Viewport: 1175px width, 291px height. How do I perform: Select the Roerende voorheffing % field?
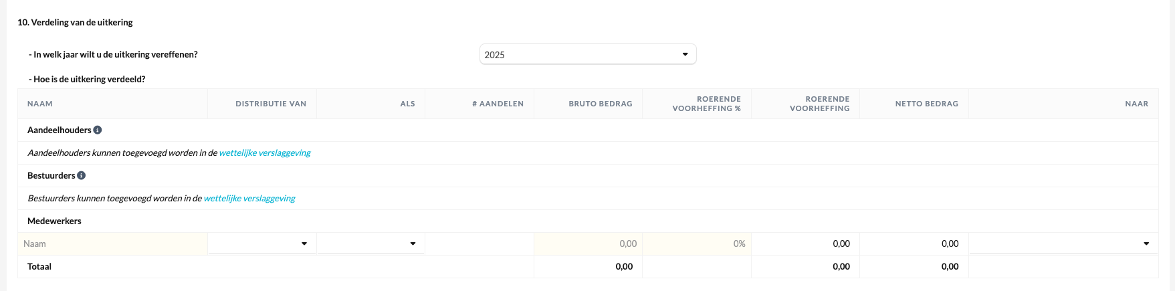pyautogui.click(x=696, y=244)
